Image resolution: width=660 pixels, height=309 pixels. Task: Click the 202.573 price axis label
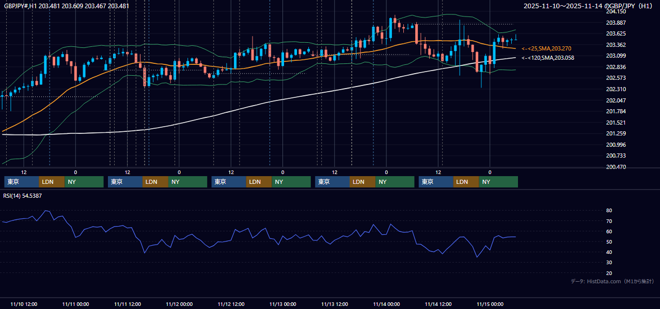616,78
